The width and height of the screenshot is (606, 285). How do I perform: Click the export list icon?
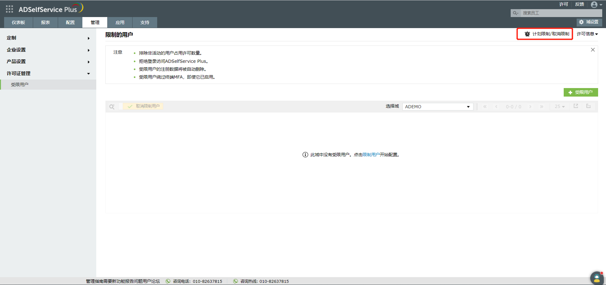(x=576, y=106)
